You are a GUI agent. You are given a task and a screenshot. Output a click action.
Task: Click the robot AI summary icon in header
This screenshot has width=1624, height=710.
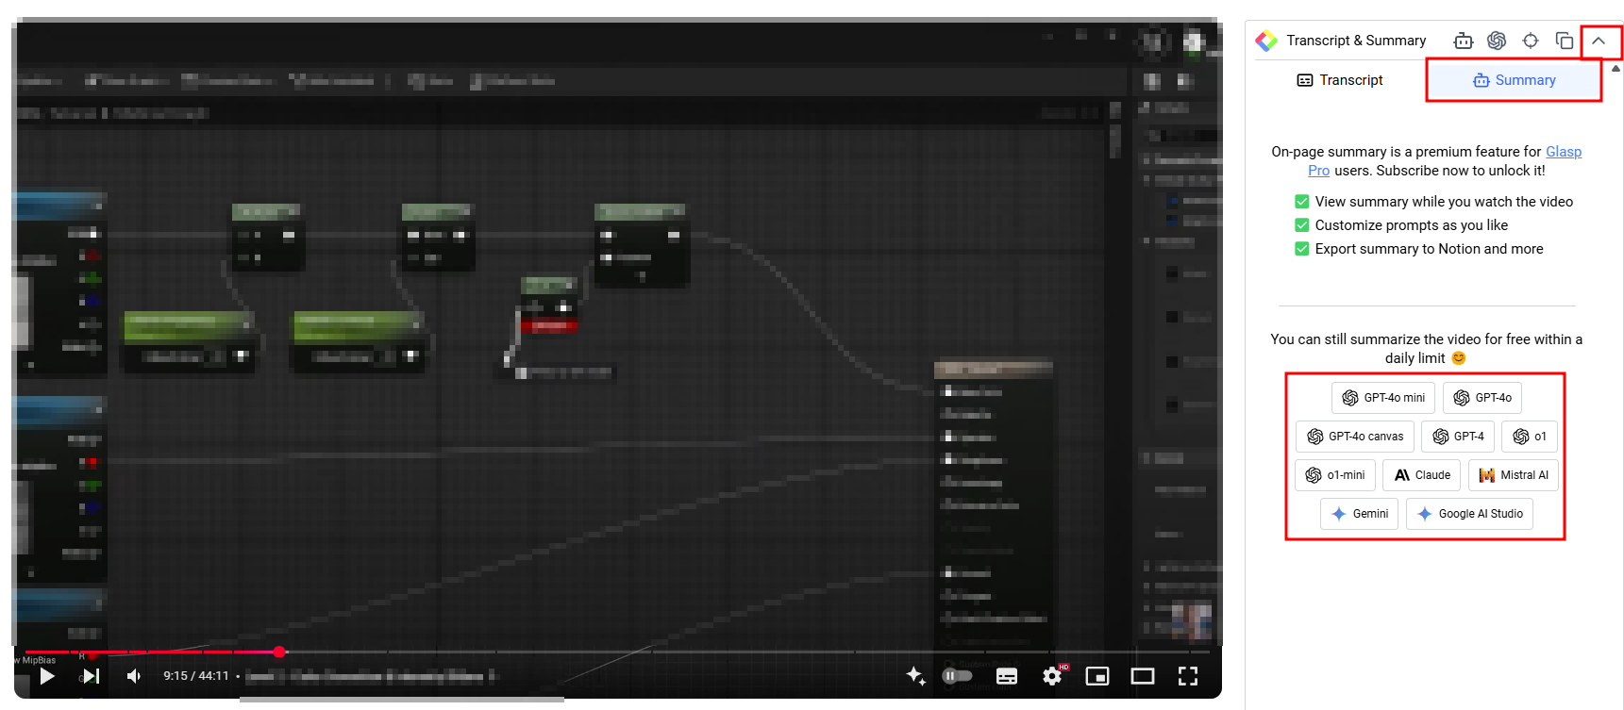(1464, 41)
